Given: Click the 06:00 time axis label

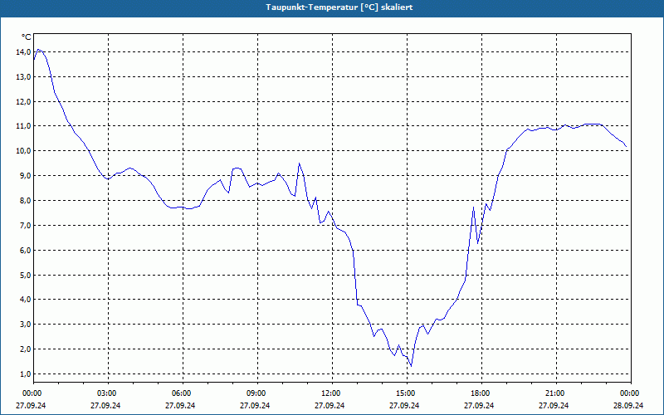Looking at the screenshot, I should point(183,393).
